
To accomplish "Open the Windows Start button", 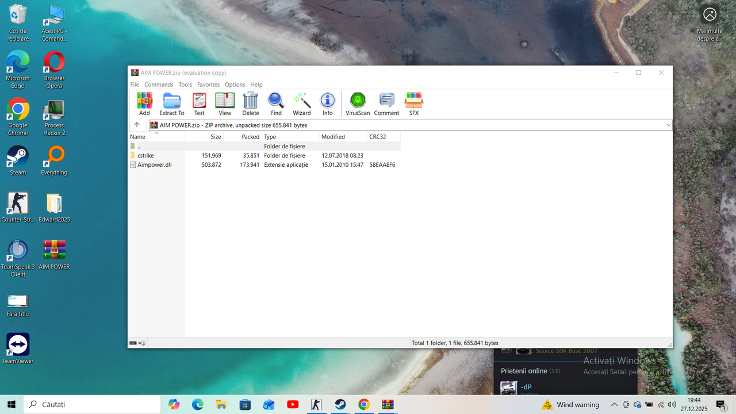I will (x=11, y=404).
